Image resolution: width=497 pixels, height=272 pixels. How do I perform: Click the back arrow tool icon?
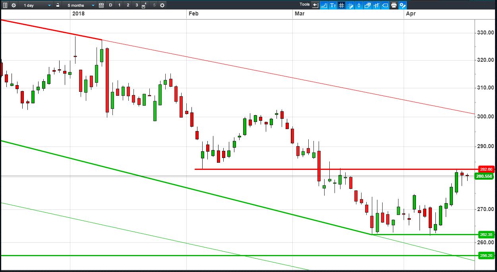[x=315, y=5]
